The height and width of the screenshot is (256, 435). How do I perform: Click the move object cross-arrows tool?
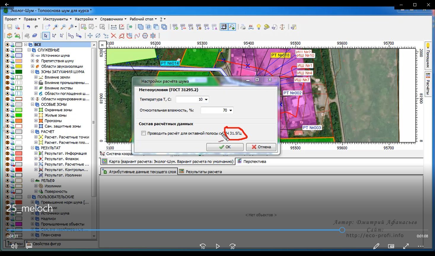[90, 36]
